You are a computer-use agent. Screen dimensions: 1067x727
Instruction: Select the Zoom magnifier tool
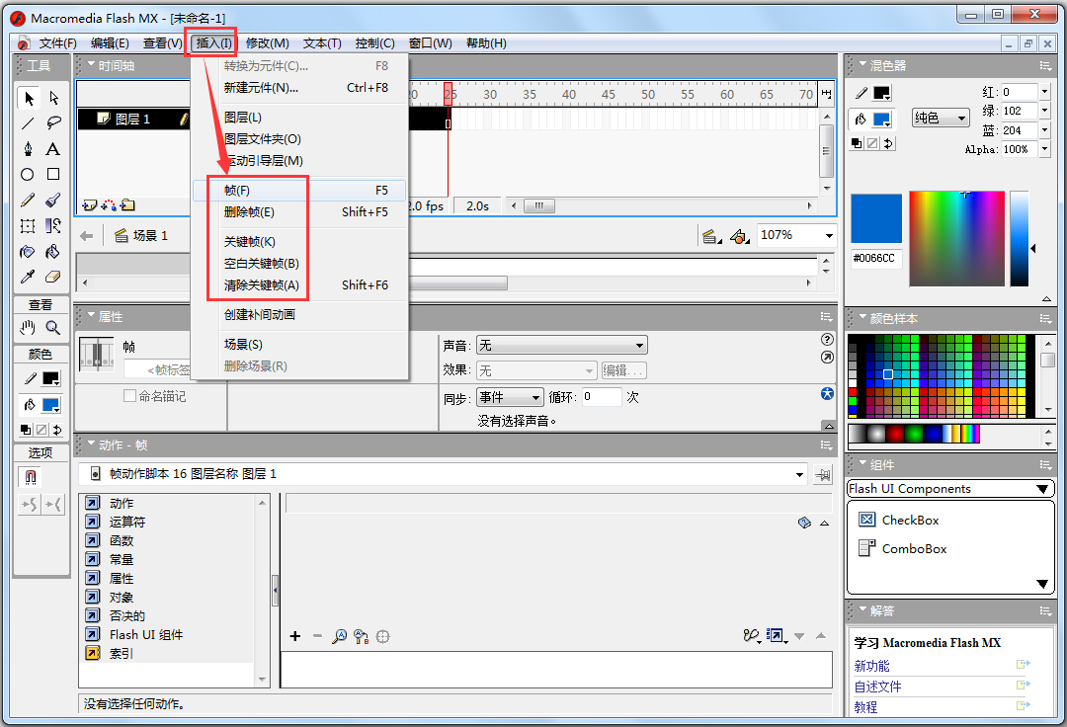pyautogui.click(x=53, y=328)
